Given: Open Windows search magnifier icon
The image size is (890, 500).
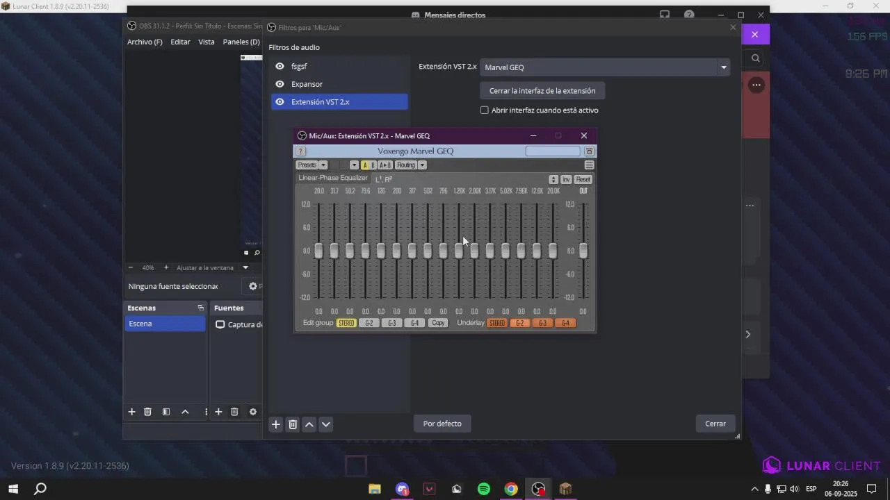Looking at the screenshot, I should click(40, 489).
